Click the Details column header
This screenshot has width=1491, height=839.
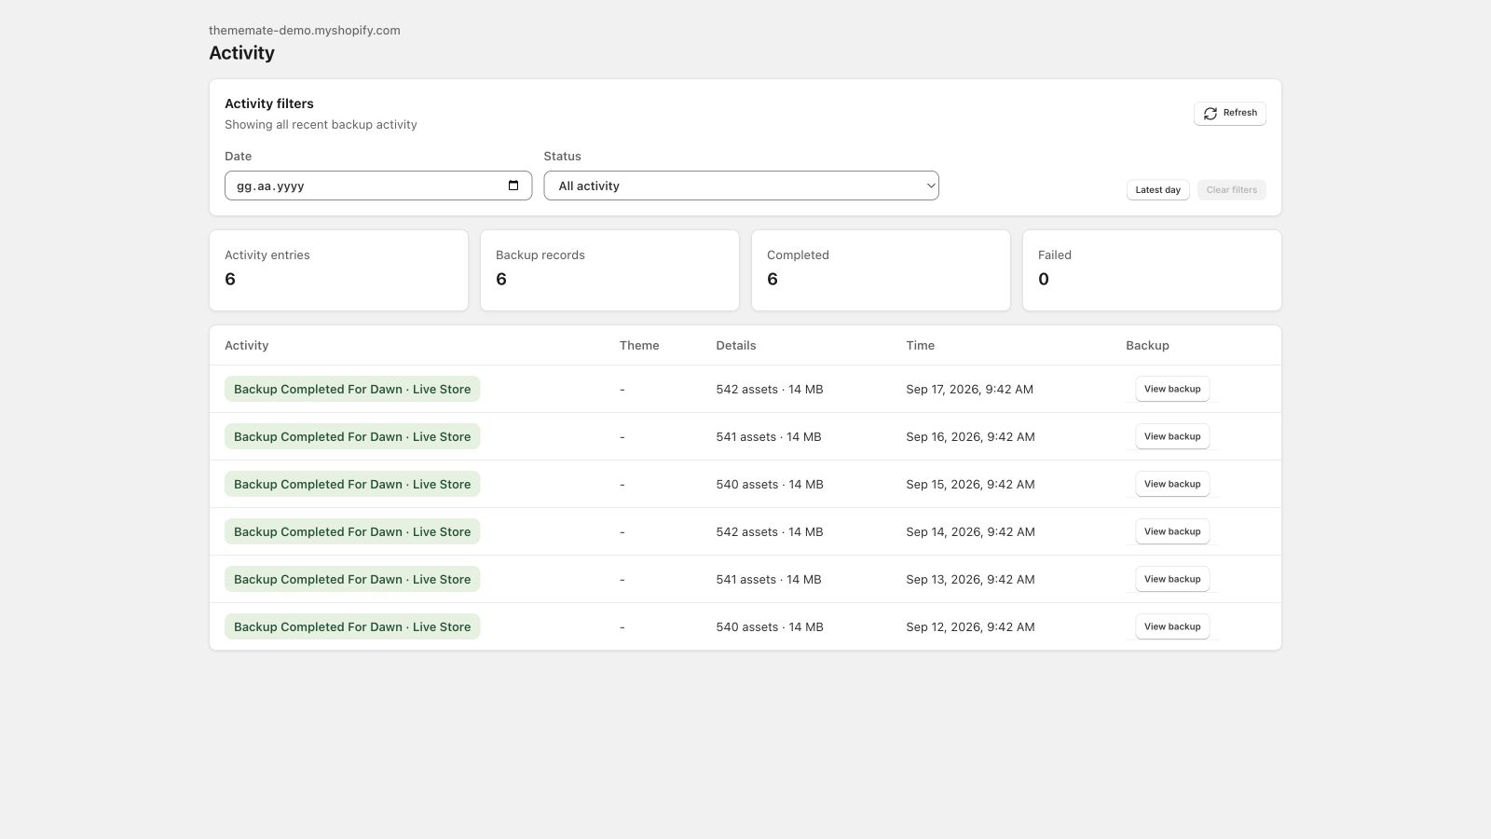[x=736, y=345]
